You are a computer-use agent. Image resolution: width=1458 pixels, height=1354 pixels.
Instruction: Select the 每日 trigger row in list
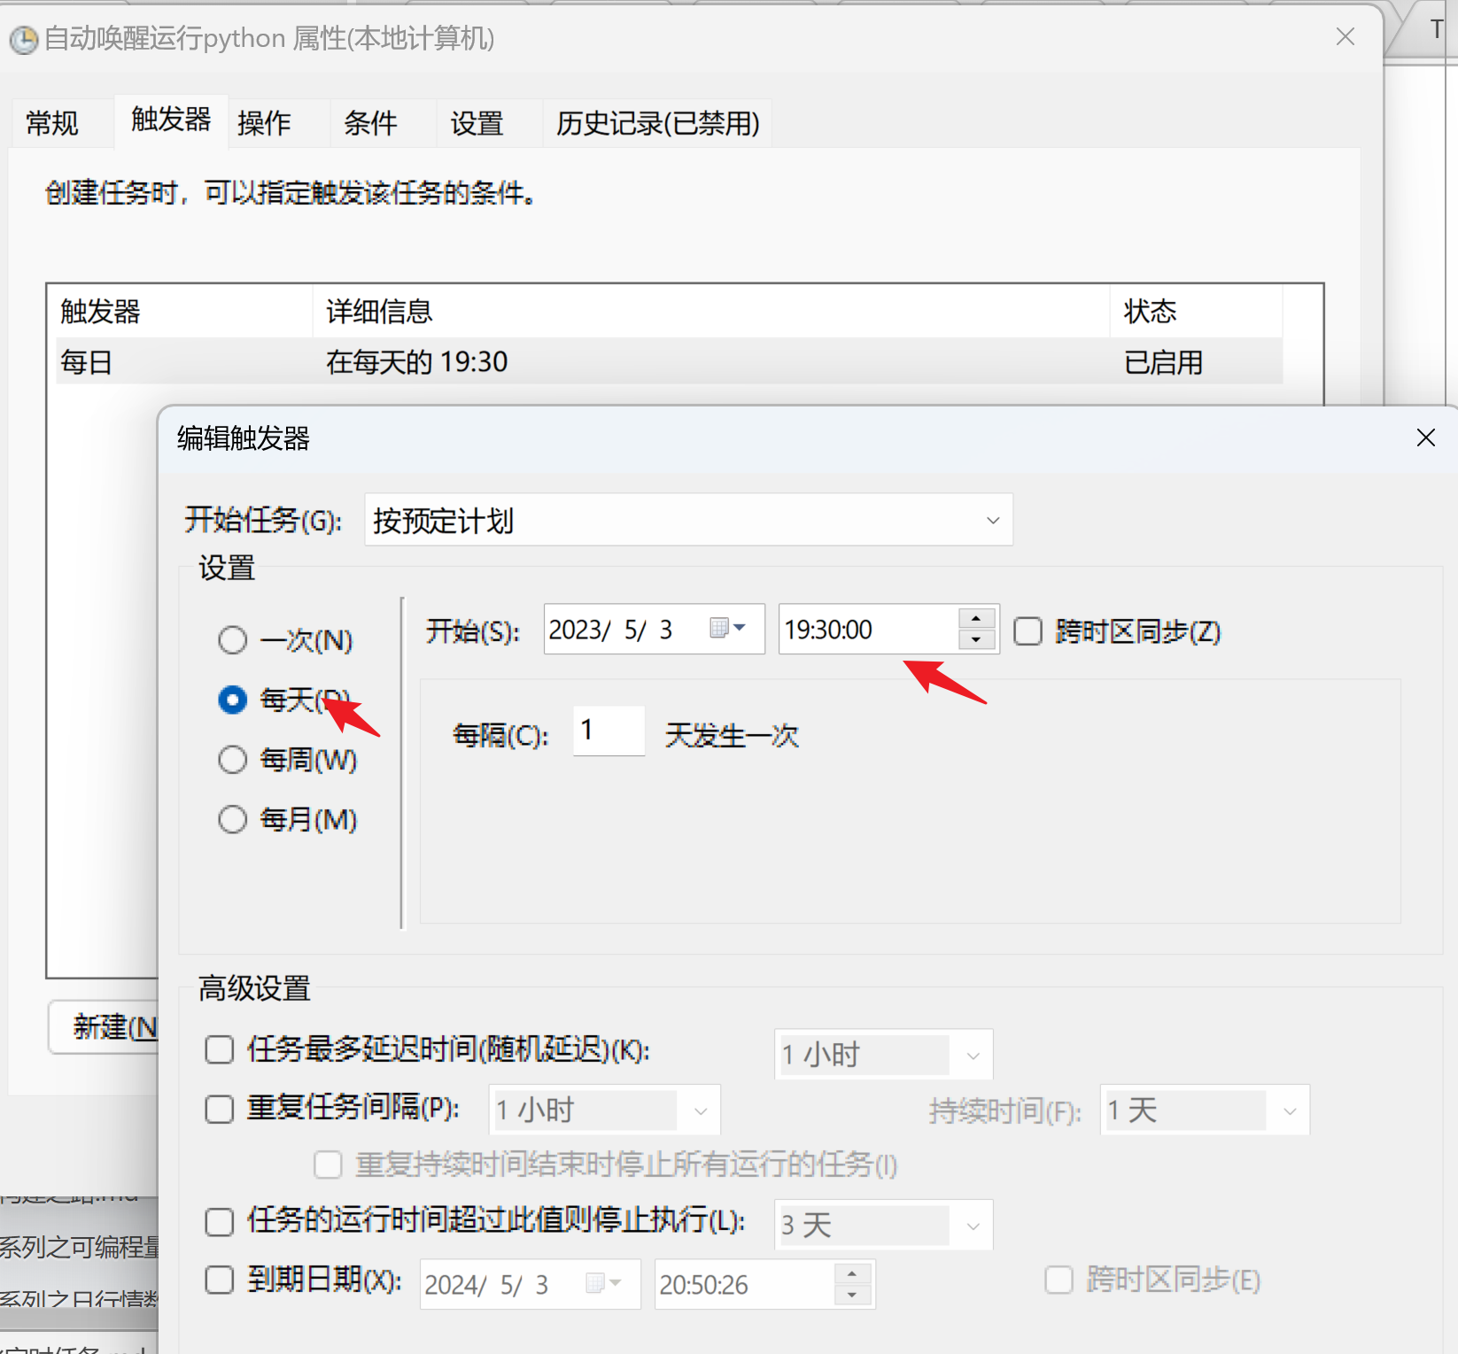coord(620,362)
